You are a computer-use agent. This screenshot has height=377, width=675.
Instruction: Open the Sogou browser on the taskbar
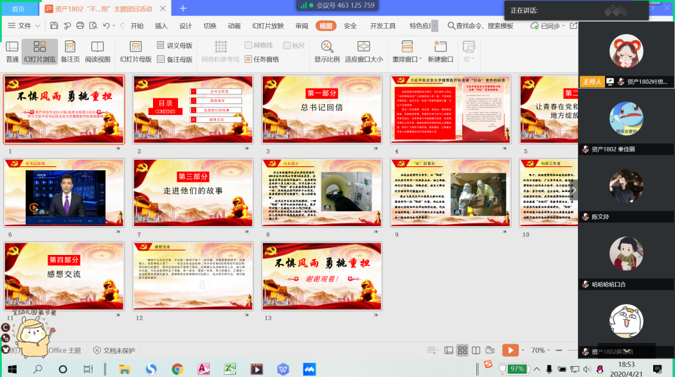(x=150, y=369)
